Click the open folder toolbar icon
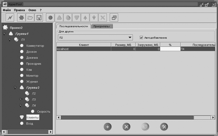 click(30, 18)
